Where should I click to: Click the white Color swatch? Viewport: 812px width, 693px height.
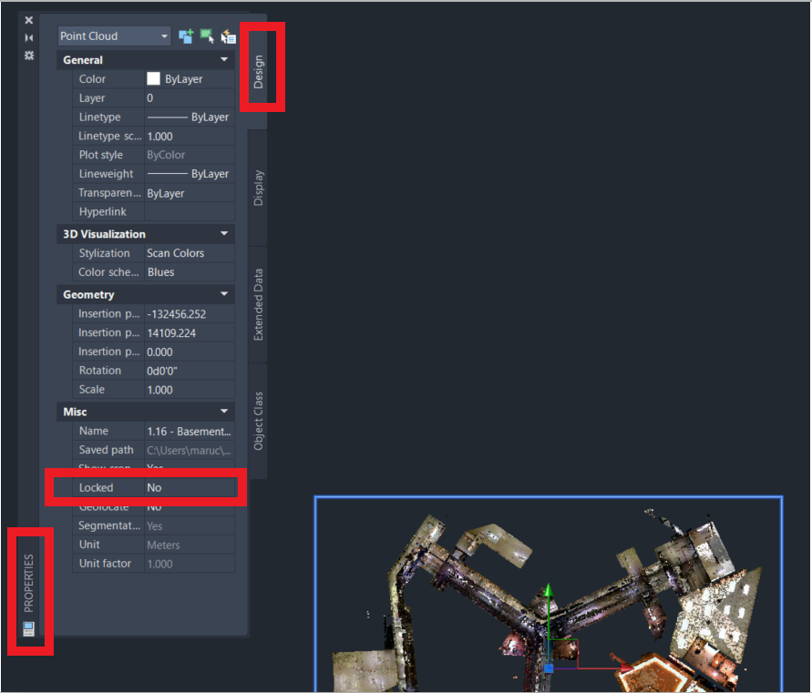(x=152, y=78)
